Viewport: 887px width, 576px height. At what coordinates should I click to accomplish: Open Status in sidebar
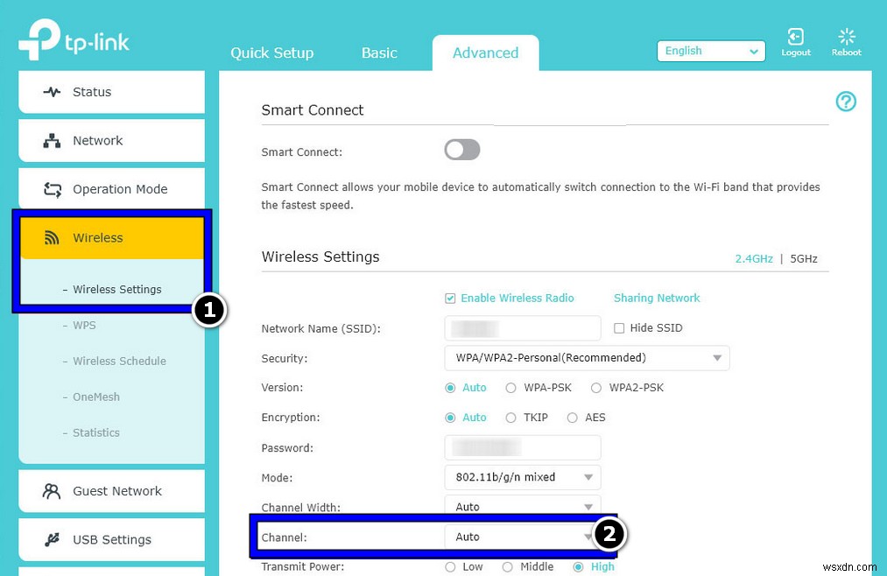click(111, 92)
